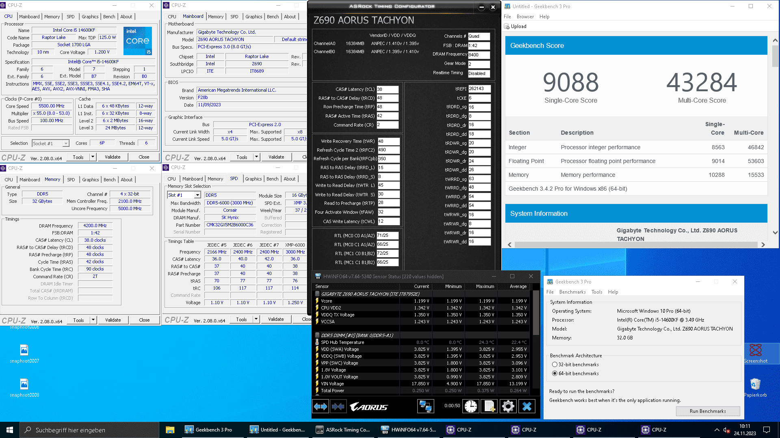Show hidden system tray icons chevron
The height and width of the screenshot is (438, 780).
tap(717, 430)
